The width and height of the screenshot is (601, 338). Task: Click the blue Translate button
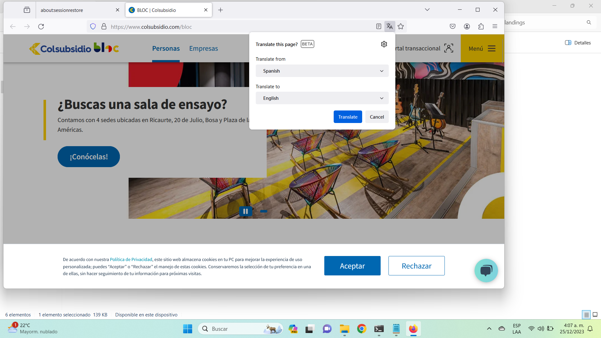point(347,117)
